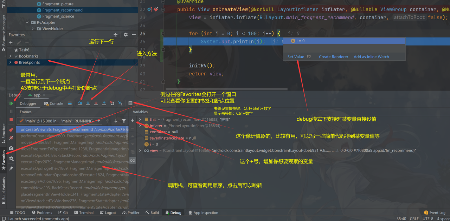The width and height of the screenshot is (450, 221).
Task: Click the Set Value link in popup
Action: [x=296, y=57]
